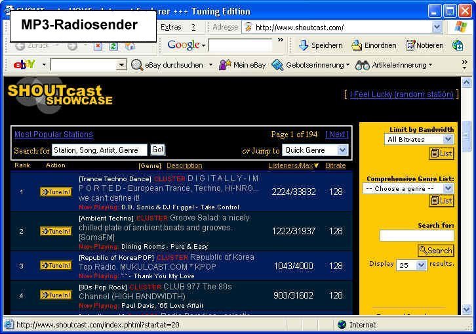Screen dimensions: 476x334
Task: Click the sidebar Search for text field
Action: pos(416,236)
